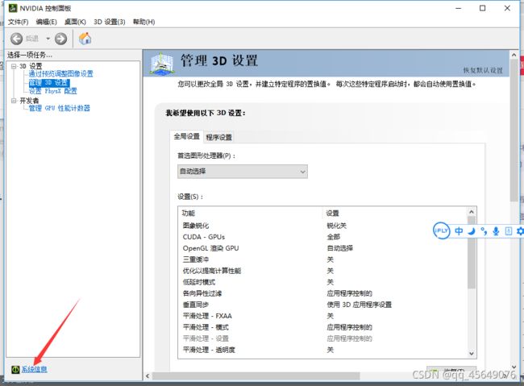Screen dimensions: 524x386
Task: Select the 平滑处理 - 模式 row
Action: [322, 327]
